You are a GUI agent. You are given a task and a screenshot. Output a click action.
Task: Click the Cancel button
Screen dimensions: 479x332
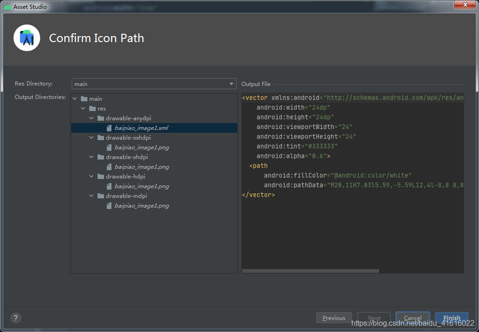coord(413,318)
